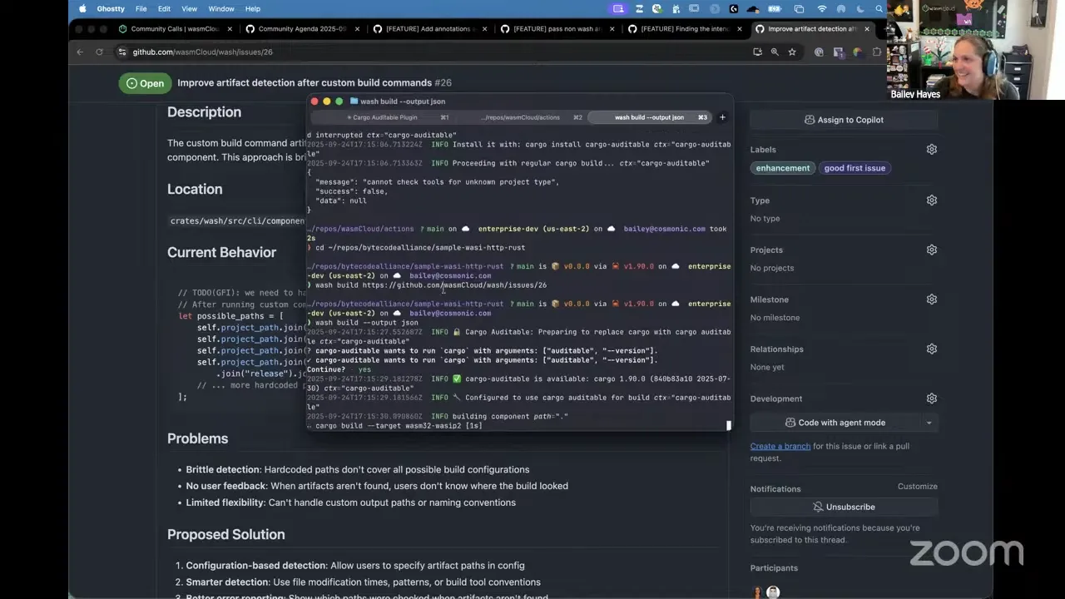
Task: Close the Community Agenda browser tab
Action: point(358,29)
